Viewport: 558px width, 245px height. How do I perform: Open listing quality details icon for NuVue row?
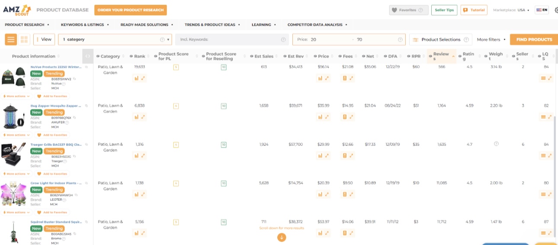coord(543,78)
